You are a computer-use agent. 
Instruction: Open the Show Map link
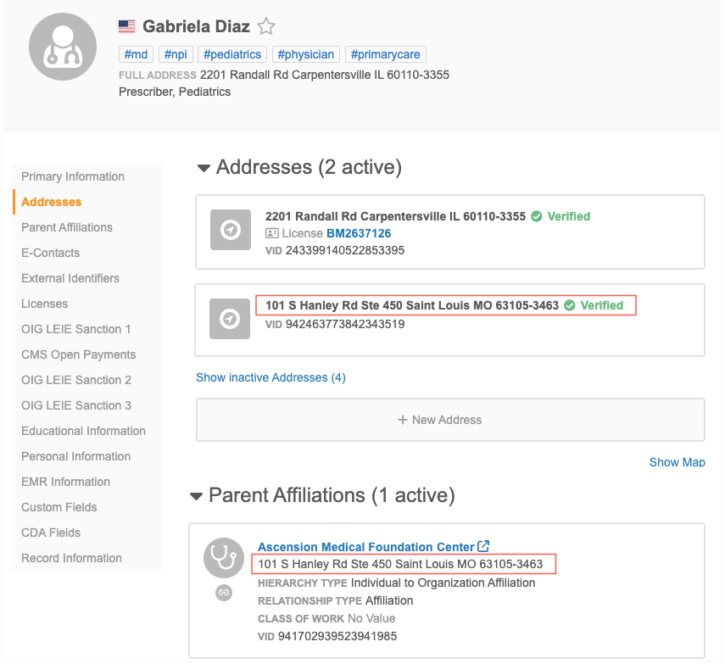(x=676, y=462)
